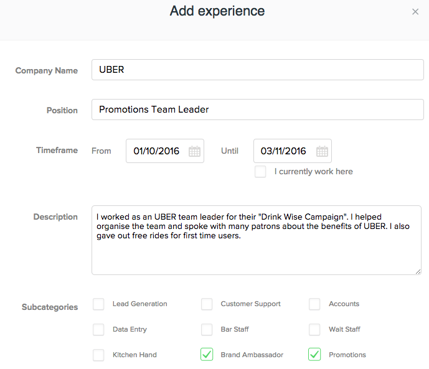This screenshot has width=429, height=369.
Task: Close the Add experience dialog
Action: point(415,12)
